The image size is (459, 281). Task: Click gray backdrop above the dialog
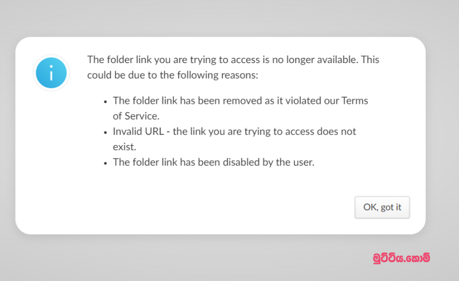pyautogui.click(x=229, y=17)
